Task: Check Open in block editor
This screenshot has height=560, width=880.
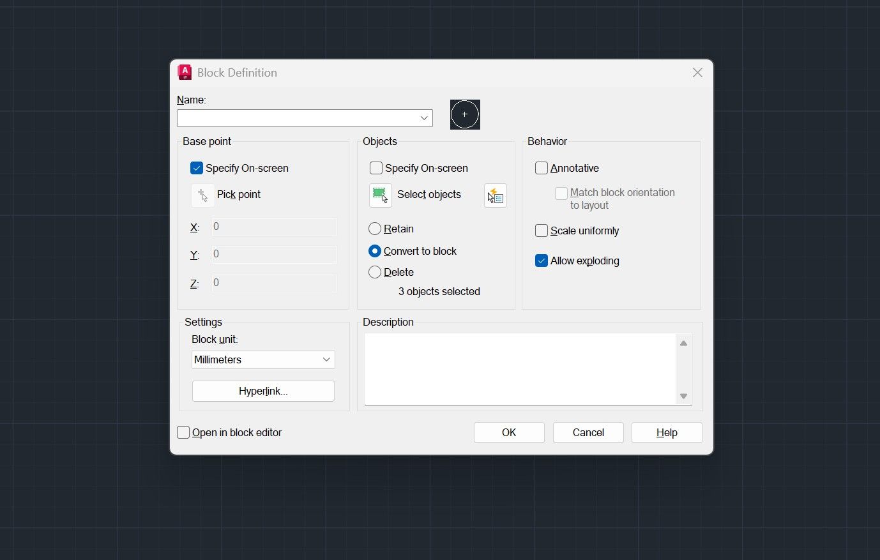Action: point(183,432)
